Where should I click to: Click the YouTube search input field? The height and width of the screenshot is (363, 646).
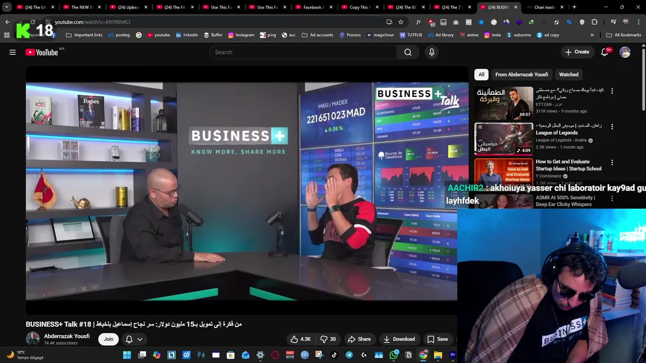point(303,52)
